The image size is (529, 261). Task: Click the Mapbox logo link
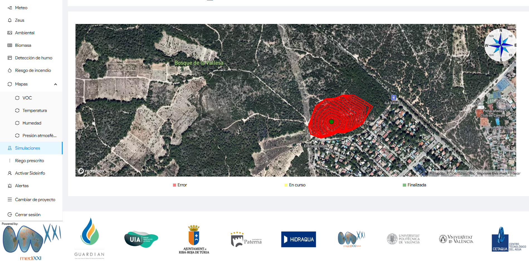point(91,171)
